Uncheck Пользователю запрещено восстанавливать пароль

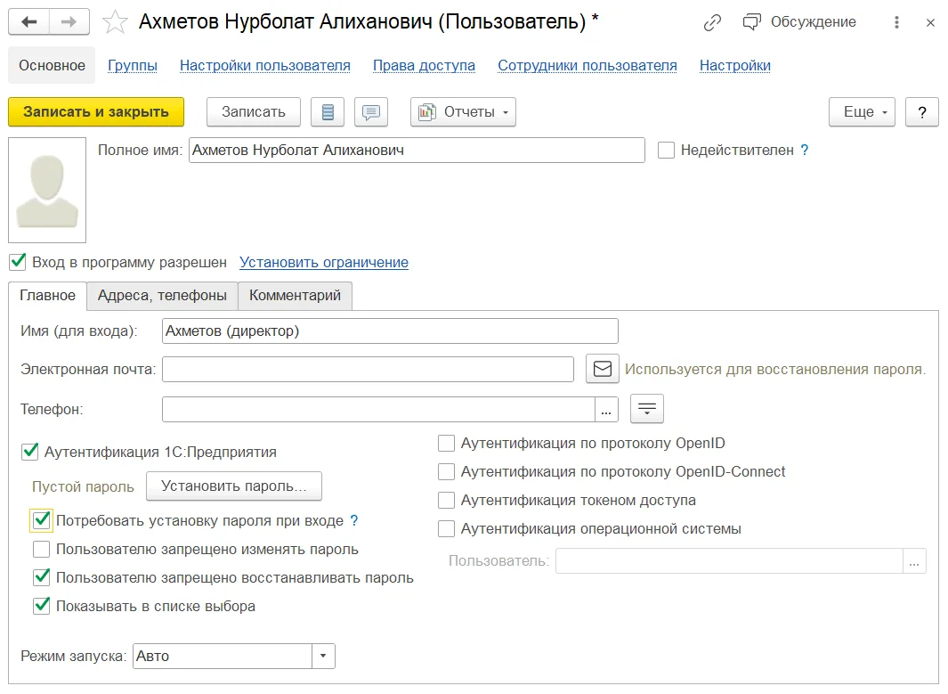click(42, 578)
